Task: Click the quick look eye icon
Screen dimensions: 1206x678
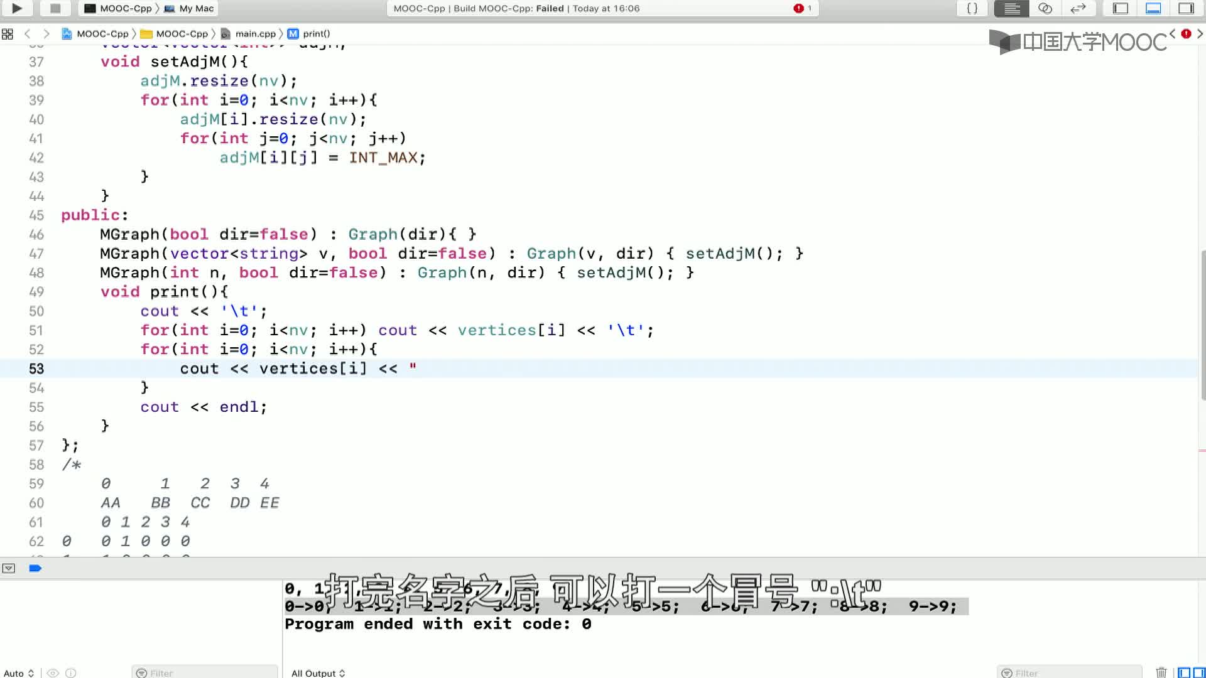Action: (x=53, y=673)
